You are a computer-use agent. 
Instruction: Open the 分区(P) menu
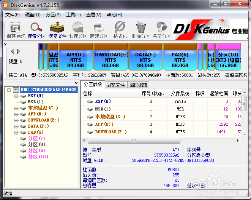53,15
